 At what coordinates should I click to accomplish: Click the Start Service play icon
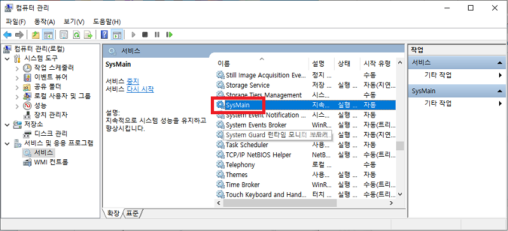133,35
